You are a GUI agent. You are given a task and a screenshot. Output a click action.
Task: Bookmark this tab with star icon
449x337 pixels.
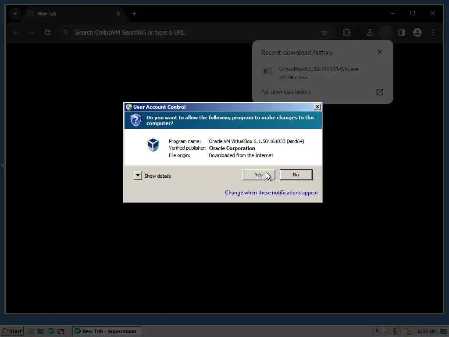324,32
